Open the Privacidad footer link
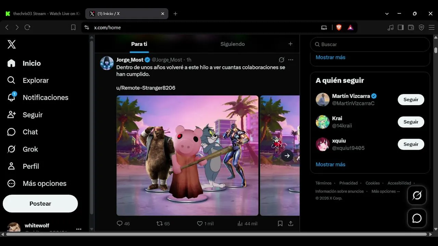The width and height of the screenshot is (438, 246). tap(348, 183)
